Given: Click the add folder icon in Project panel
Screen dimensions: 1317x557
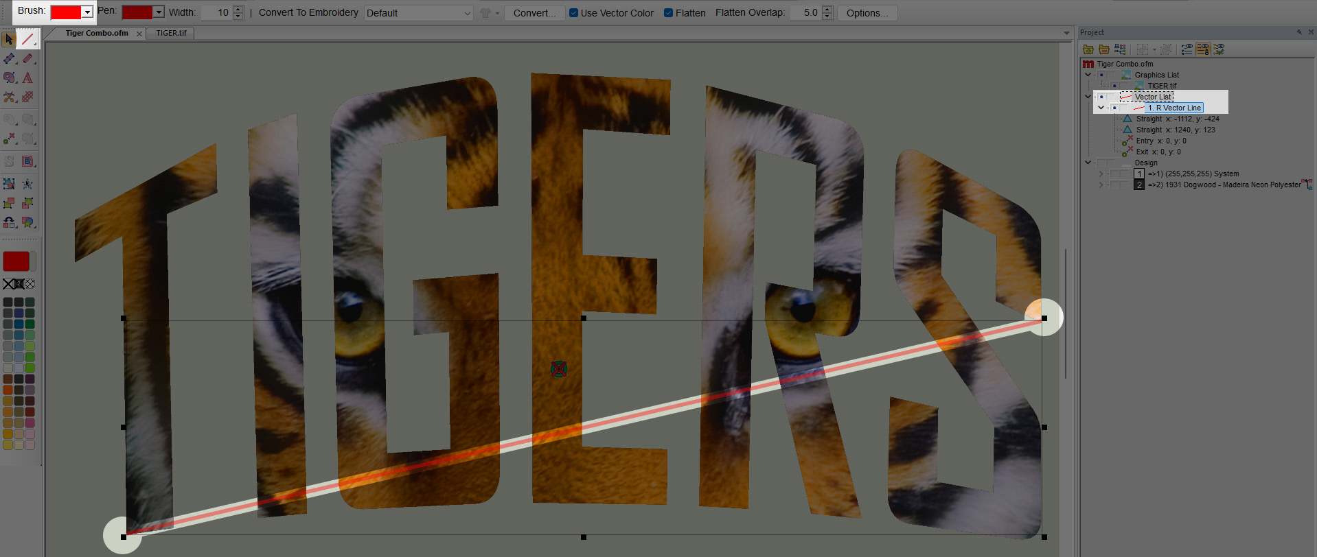Looking at the screenshot, I should point(1088,49).
